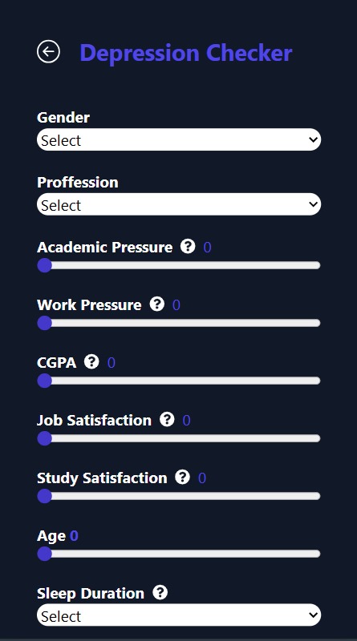The image size is (357, 641).
Task: Click the Job Satisfaction question mark icon
Action: pyautogui.click(x=167, y=419)
